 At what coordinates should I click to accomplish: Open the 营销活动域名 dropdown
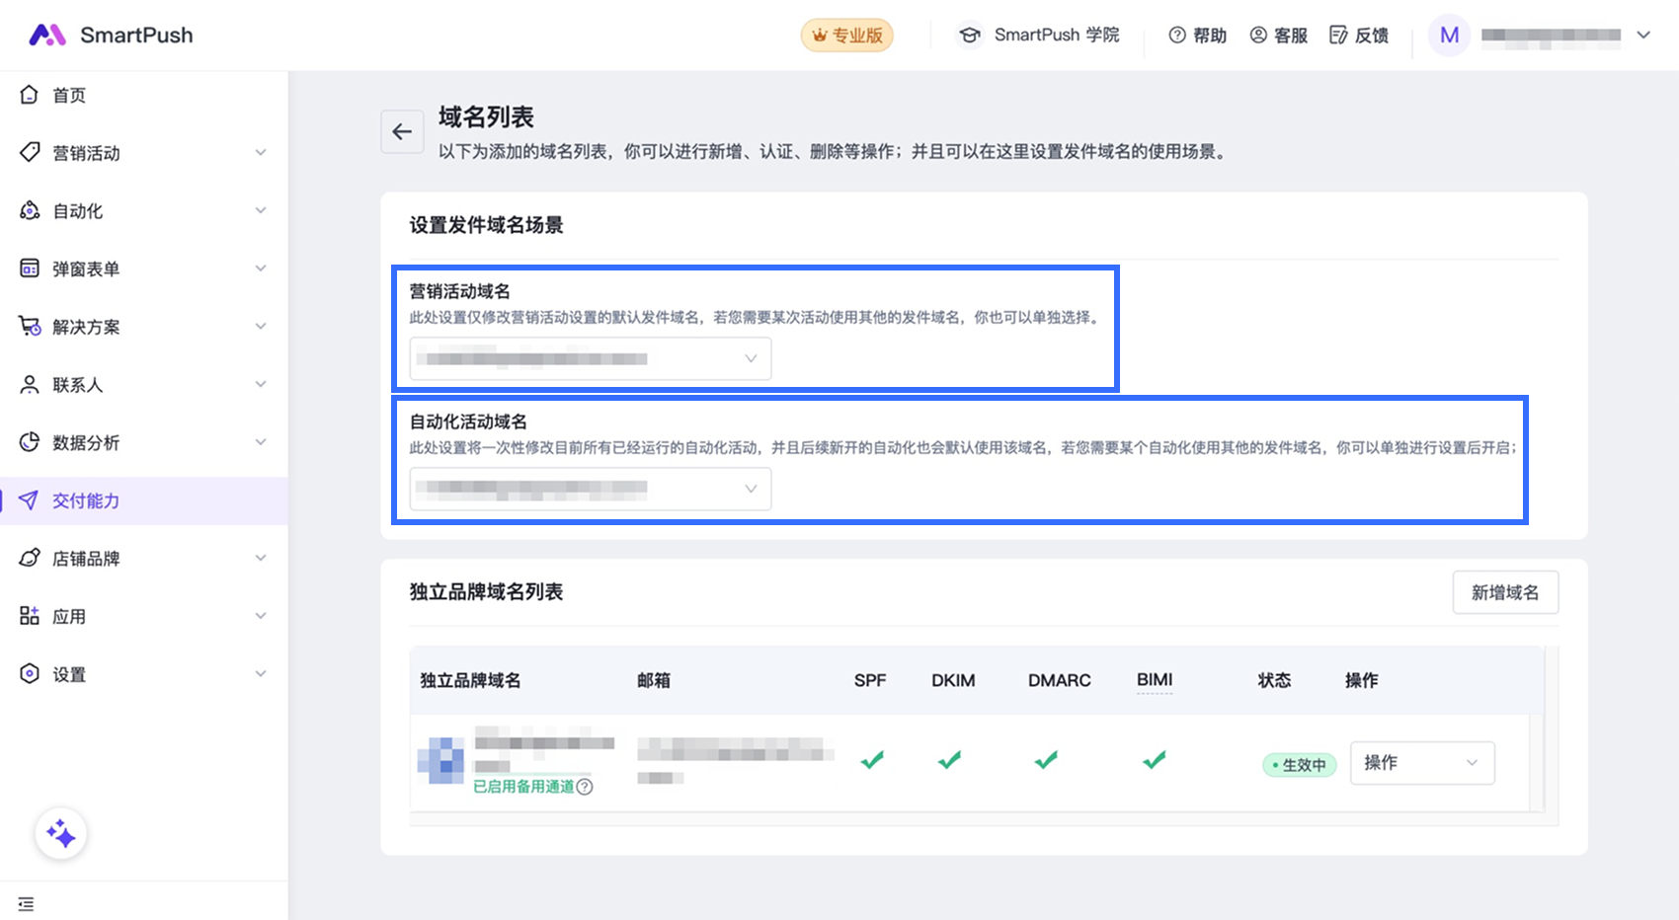[x=591, y=359]
